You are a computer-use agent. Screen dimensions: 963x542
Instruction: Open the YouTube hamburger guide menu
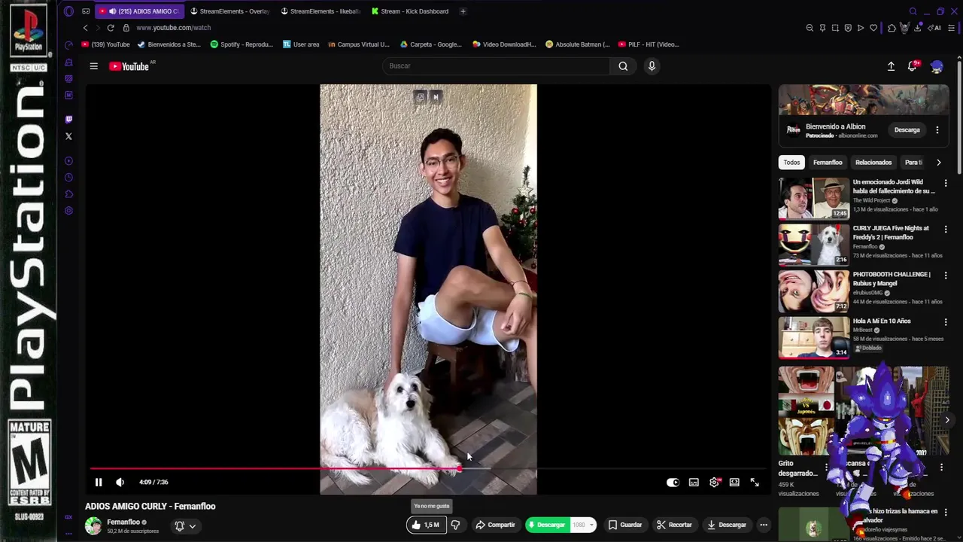click(93, 66)
